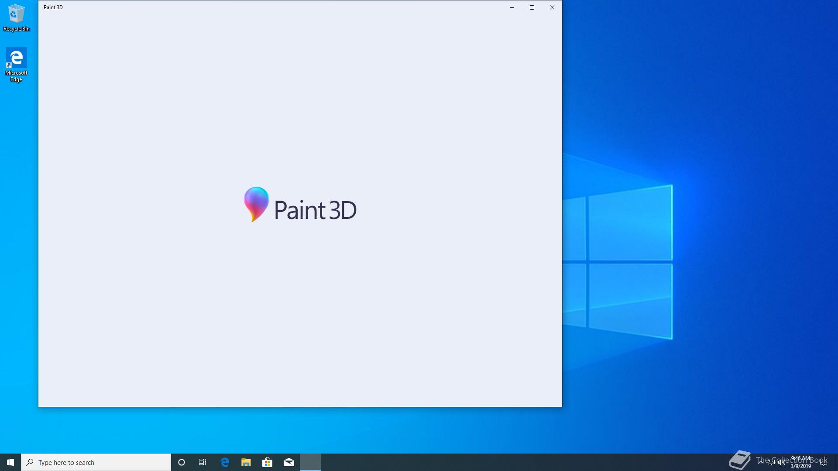
Task: Open the Mail app from the taskbar
Action: click(289, 462)
